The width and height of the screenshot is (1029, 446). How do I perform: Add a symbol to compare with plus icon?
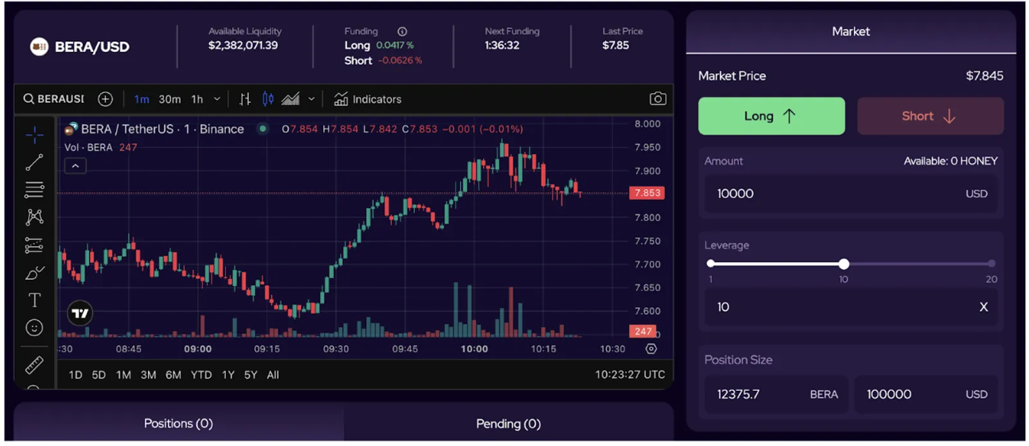point(105,99)
